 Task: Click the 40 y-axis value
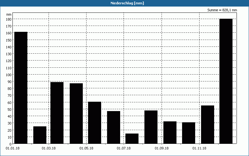click(10, 116)
